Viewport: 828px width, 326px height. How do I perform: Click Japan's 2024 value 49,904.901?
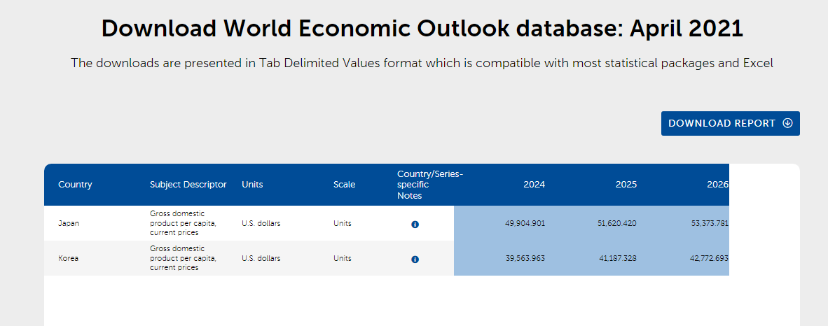tap(525, 223)
